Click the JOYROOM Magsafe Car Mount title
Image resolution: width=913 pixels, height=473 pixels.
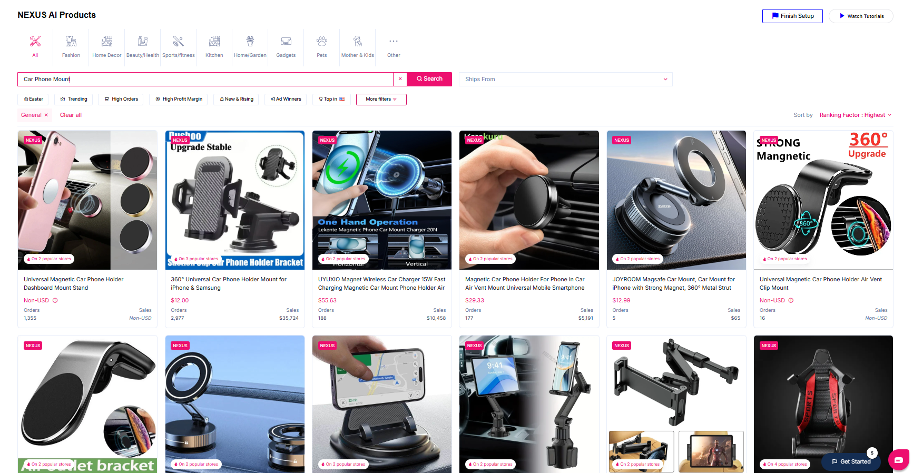coord(673,283)
